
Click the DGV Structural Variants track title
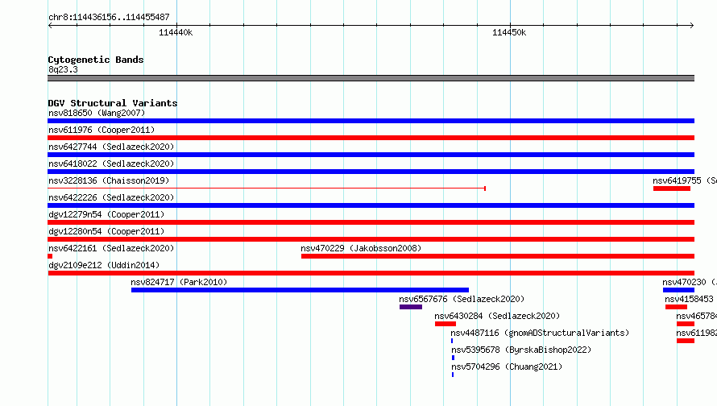pyautogui.click(x=113, y=103)
